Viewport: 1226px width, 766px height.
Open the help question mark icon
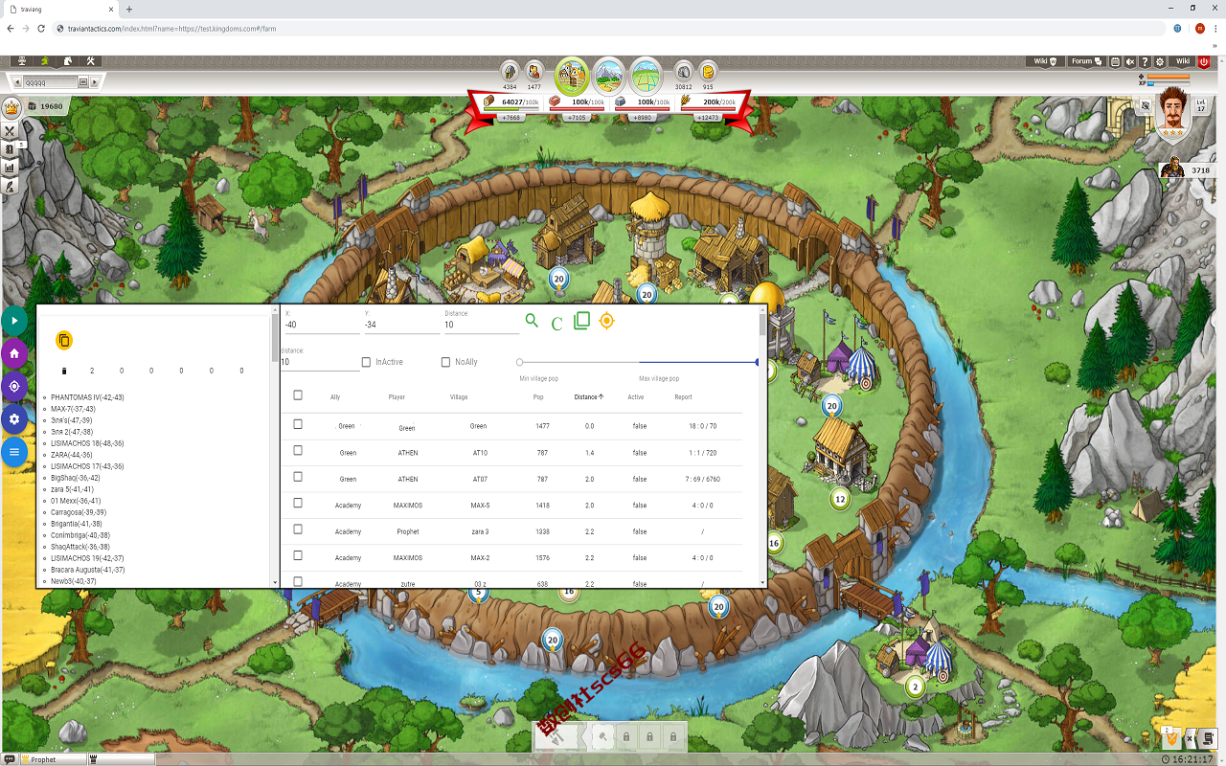pyautogui.click(x=1145, y=61)
